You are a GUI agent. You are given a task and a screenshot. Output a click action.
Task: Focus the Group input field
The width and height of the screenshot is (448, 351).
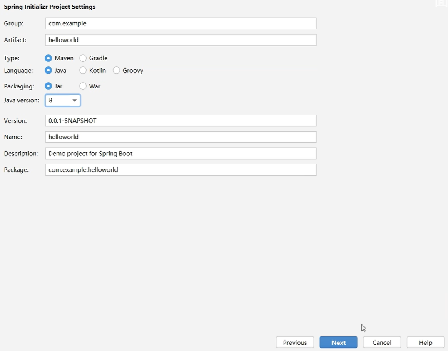181,23
